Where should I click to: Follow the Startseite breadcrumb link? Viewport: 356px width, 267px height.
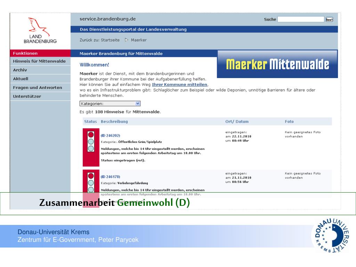[x=110, y=40]
